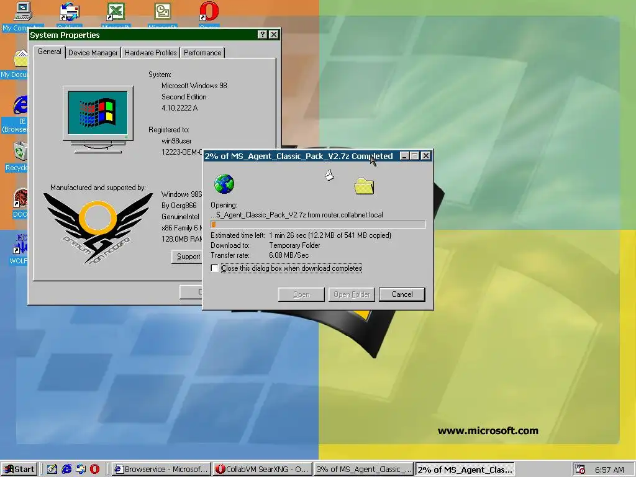
Task: Click the Open Folder button
Action: (352, 294)
